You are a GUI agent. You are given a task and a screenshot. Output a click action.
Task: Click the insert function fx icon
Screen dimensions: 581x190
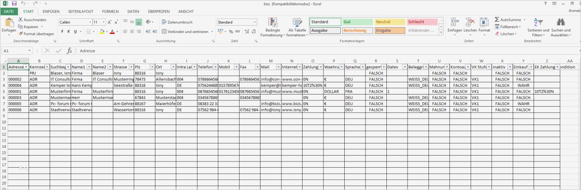69,50
